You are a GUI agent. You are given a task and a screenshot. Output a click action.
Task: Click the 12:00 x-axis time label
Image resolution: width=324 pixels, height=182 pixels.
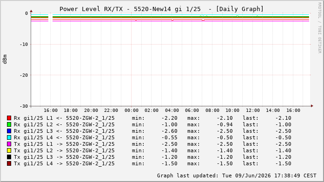pyautogui.click(x=253, y=110)
